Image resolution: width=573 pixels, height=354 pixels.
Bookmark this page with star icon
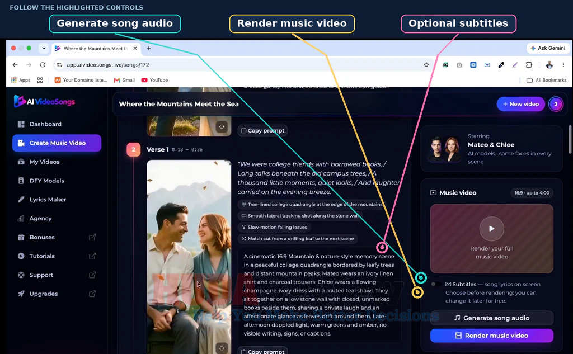pyautogui.click(x=426, y=65)
